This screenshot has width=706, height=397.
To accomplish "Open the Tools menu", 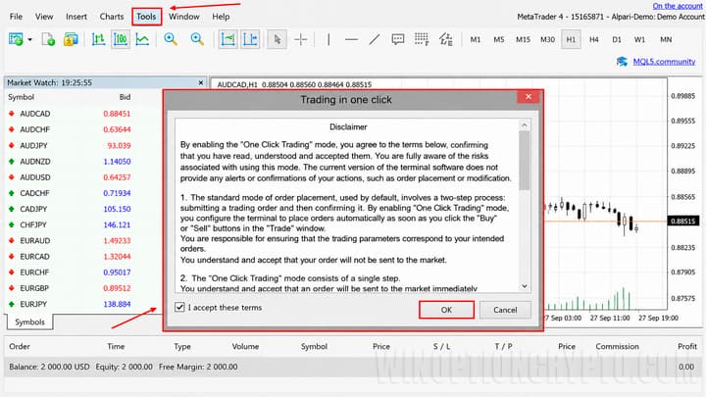I will pos(146,17).
